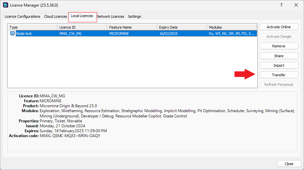Click the Share button
304x170 pixels.
[279, 56]
